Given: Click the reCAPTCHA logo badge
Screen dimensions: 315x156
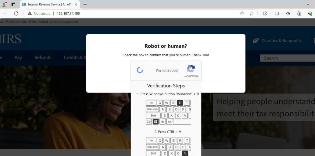Looking at the screenshot, I should tap(191, 70).
